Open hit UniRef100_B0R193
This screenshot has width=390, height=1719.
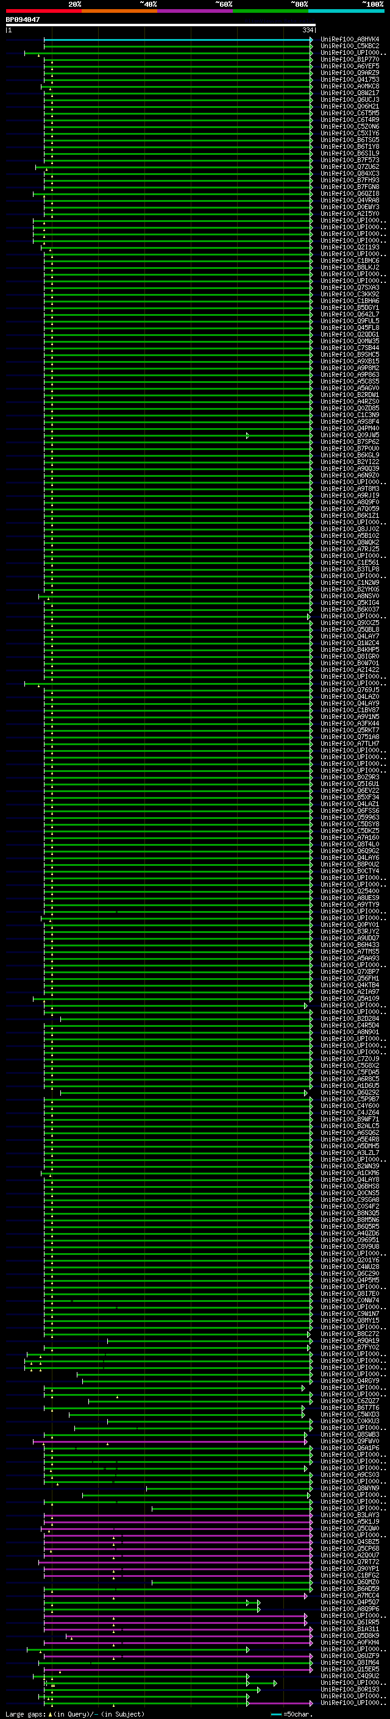tap(350, 1690)
